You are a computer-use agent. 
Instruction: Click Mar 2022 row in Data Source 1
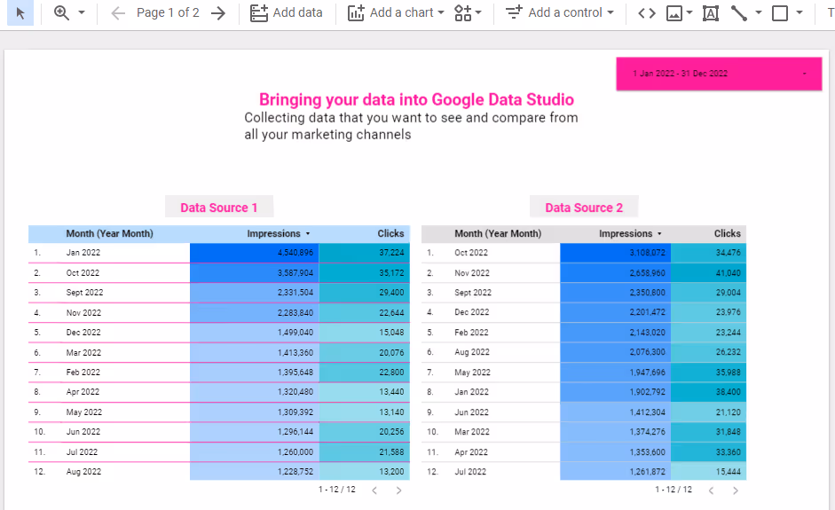(x=219, y=352)
